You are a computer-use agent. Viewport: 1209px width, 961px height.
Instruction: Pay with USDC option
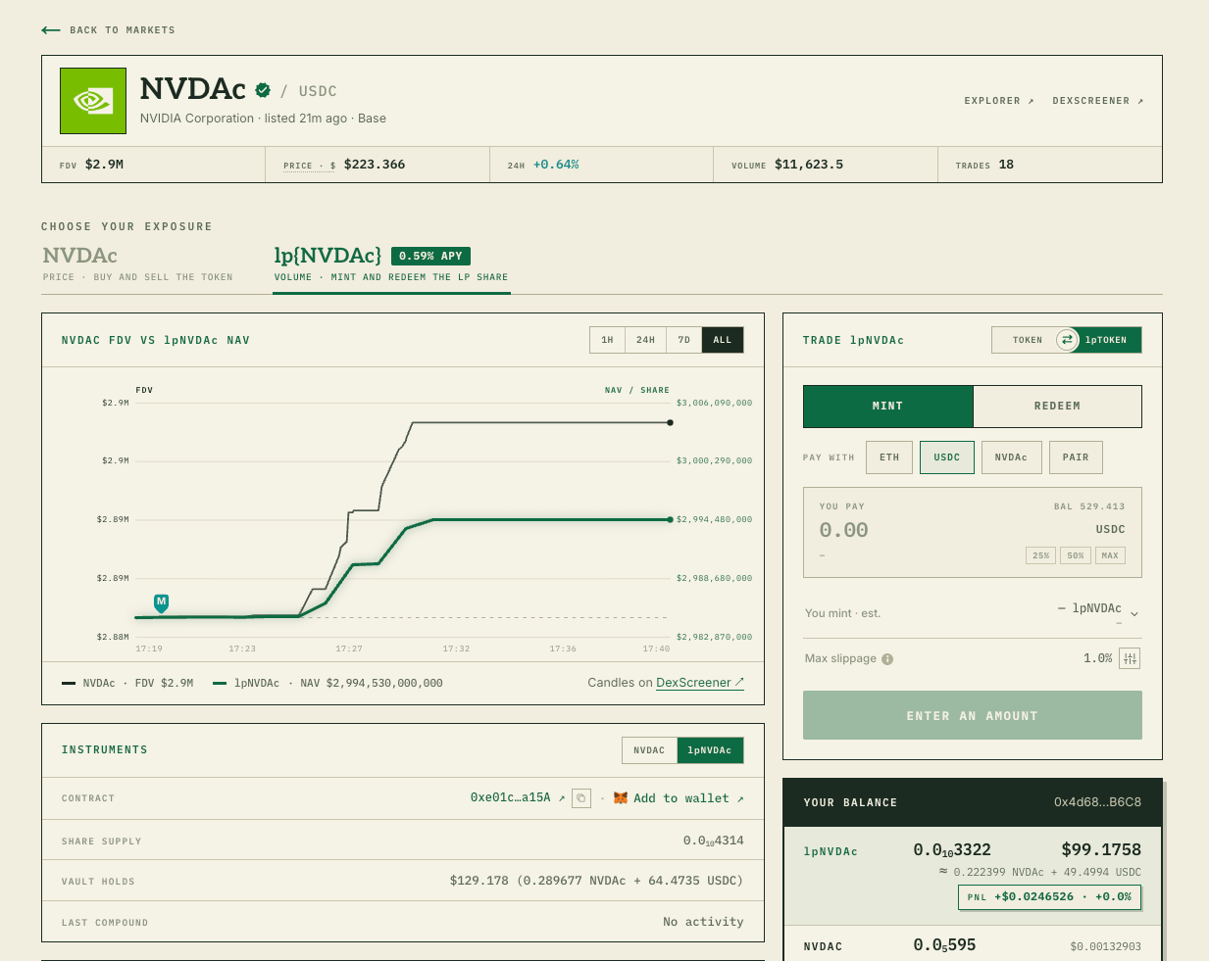tap(947, 457)
